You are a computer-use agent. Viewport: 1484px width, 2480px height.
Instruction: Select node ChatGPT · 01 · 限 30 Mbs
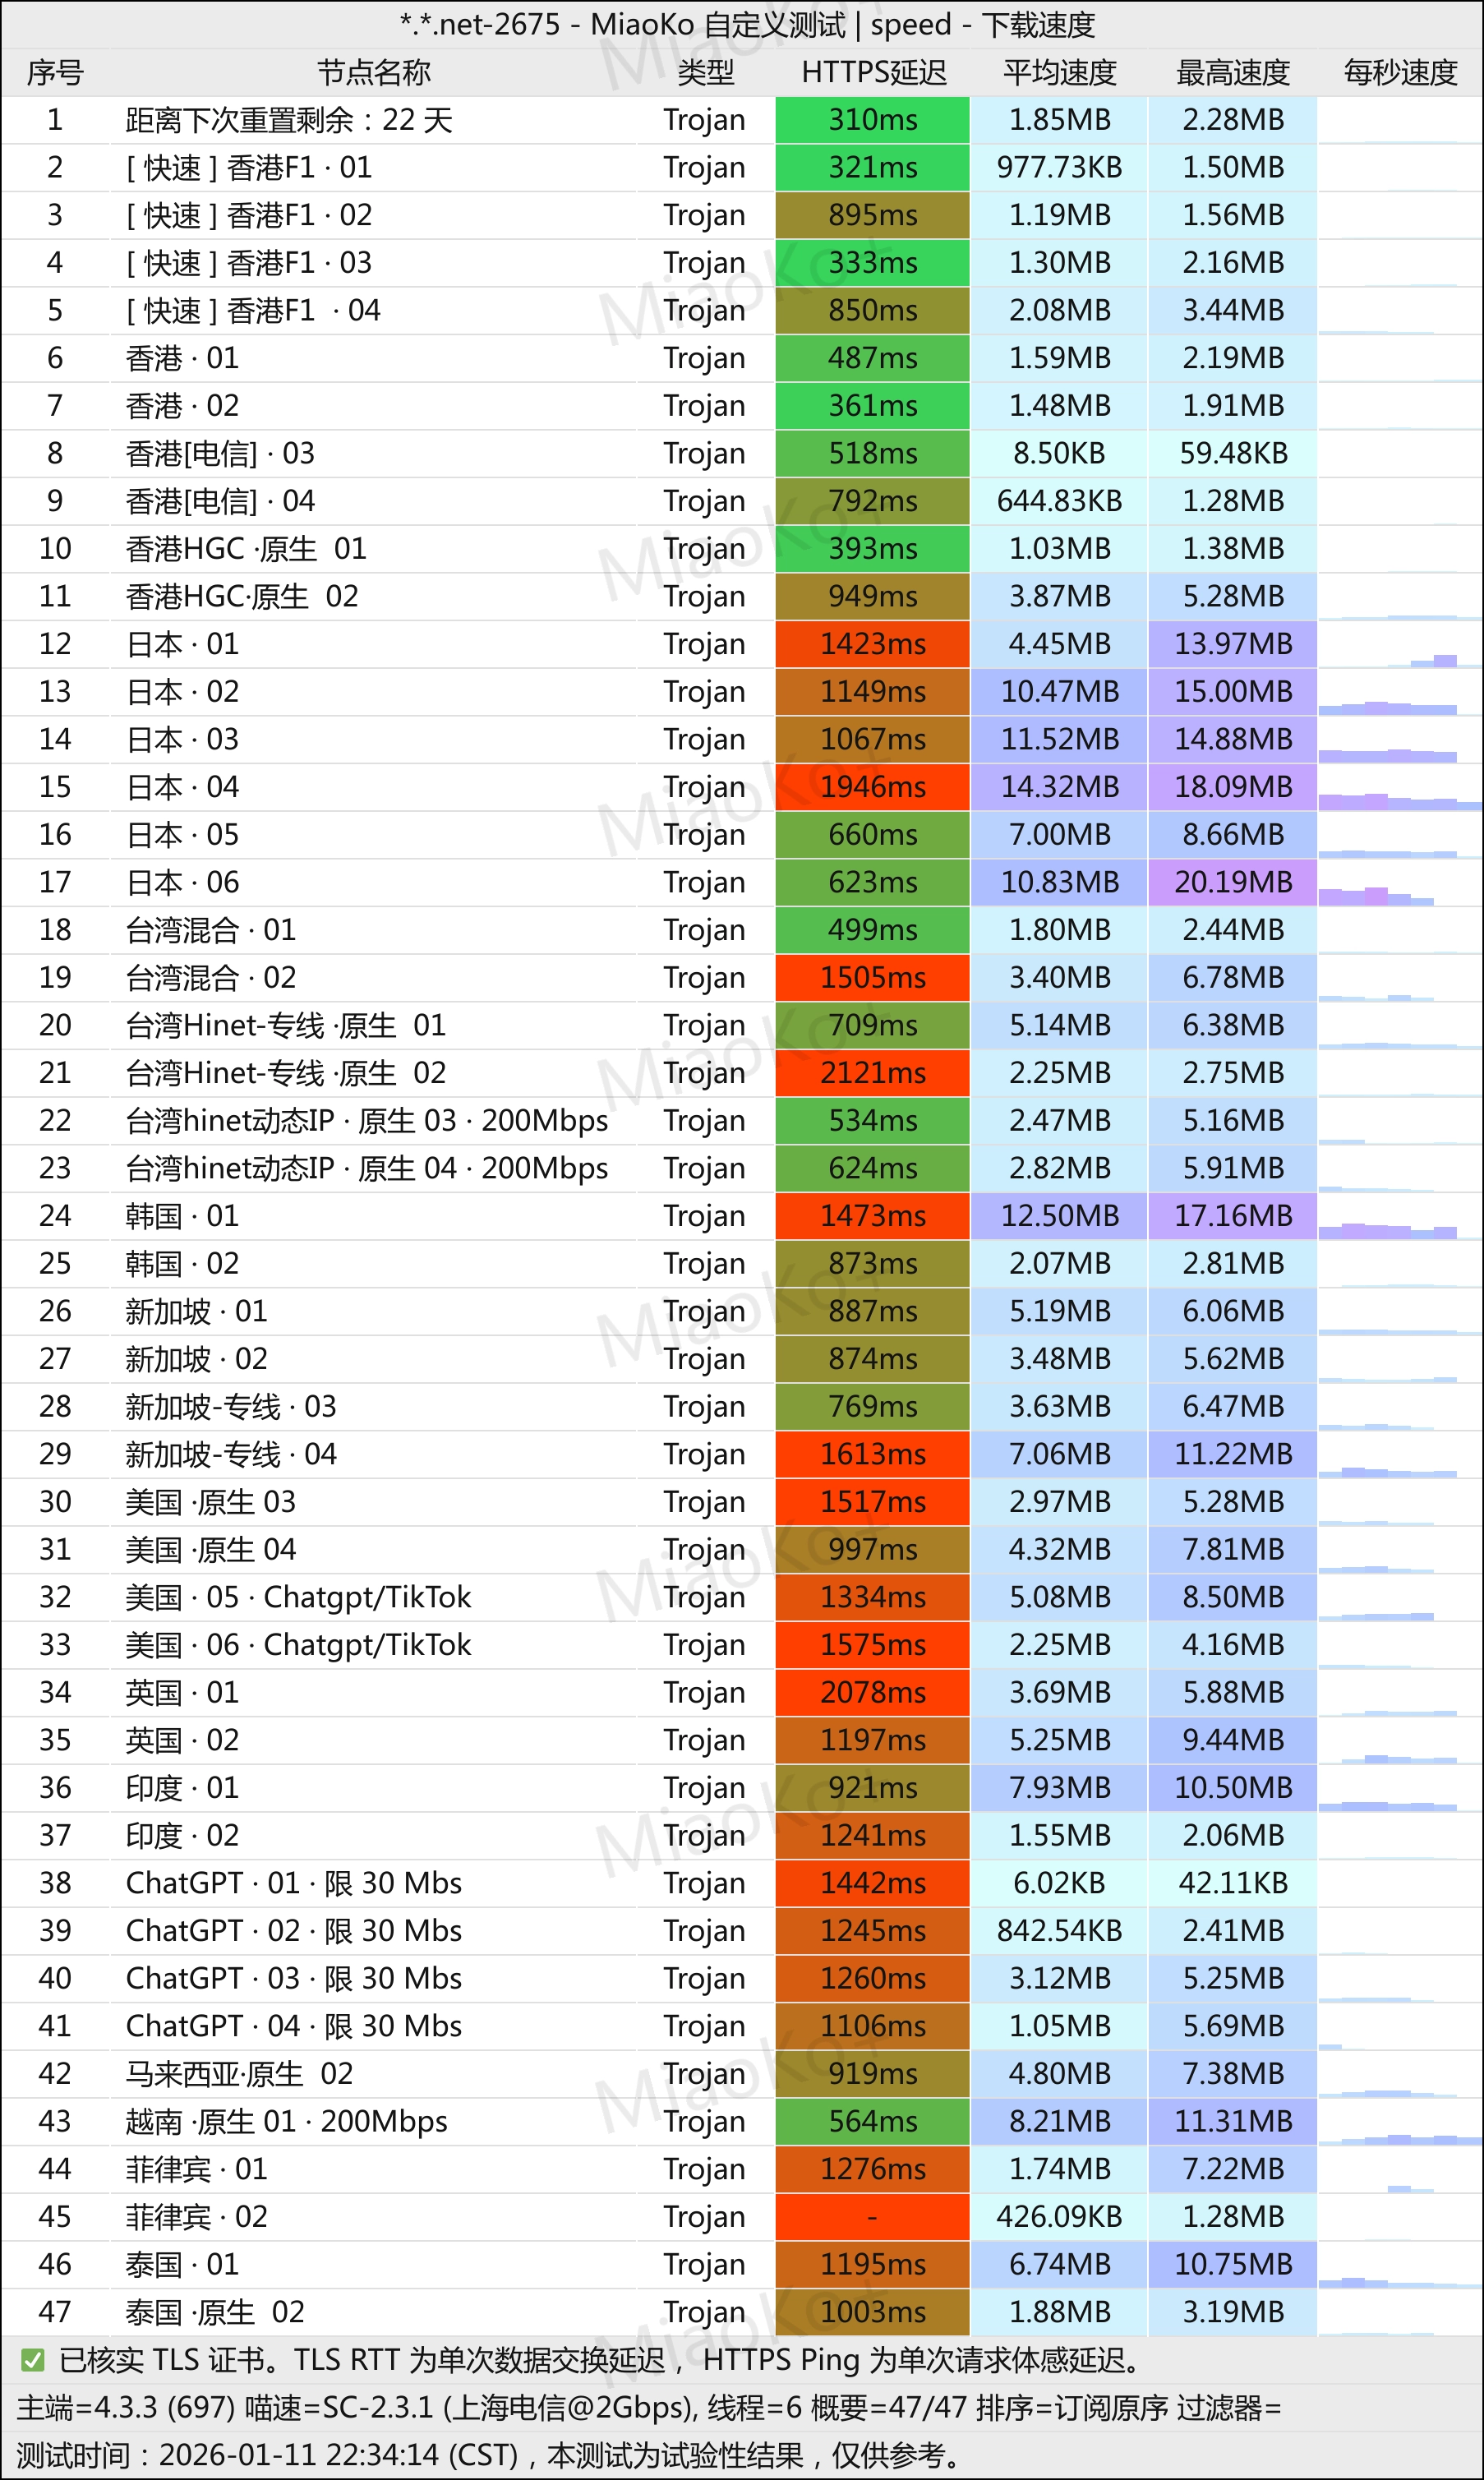[x=294, y=1883]
